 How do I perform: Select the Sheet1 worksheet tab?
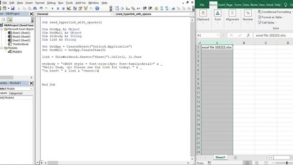(220, 157)
